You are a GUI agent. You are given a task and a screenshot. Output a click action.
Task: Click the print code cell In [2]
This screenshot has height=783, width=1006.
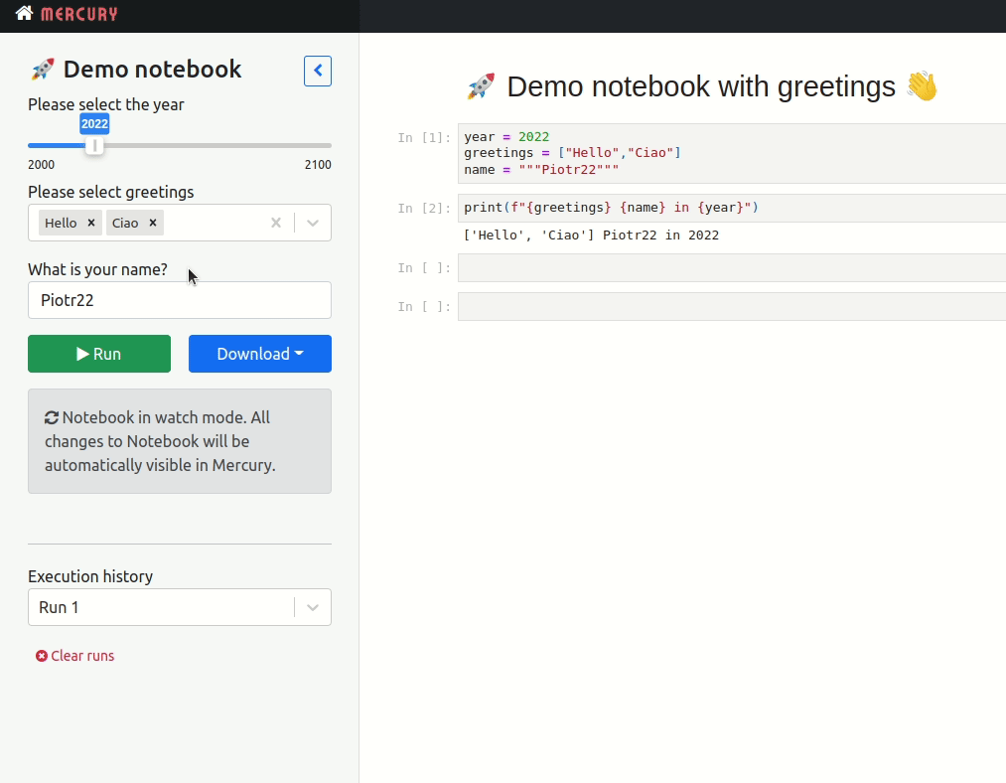pos(731,208)
